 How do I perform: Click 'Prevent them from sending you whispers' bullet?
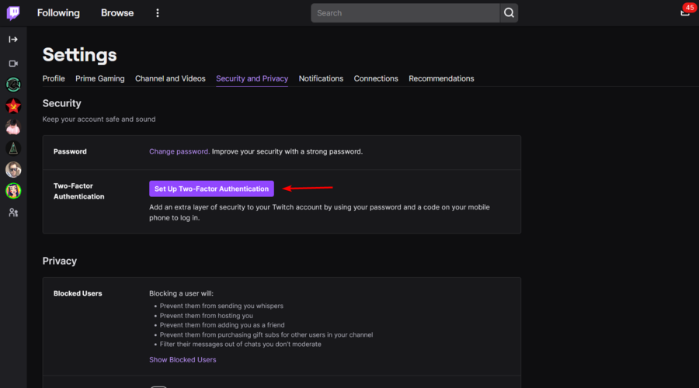pyautogui.click(x=221, y=306)
